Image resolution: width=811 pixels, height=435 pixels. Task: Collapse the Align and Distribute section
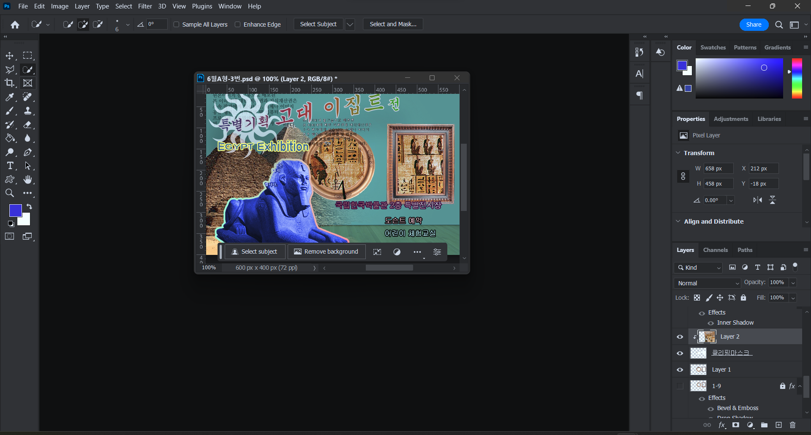point(678,221)
